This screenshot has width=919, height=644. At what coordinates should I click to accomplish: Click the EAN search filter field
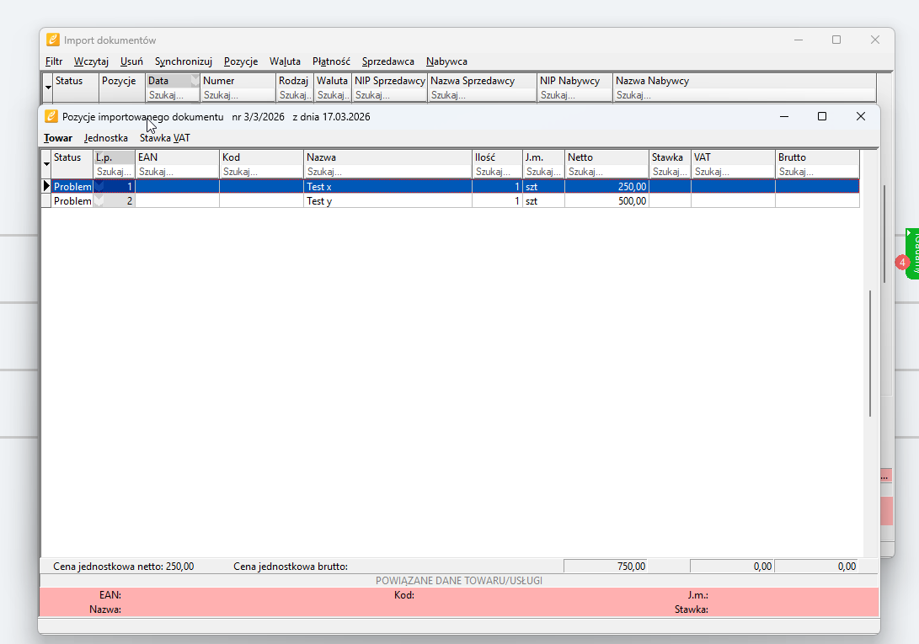(177, 172)
